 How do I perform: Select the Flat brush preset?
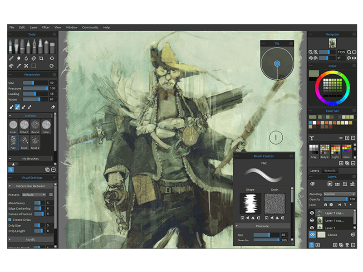point(13,141)
